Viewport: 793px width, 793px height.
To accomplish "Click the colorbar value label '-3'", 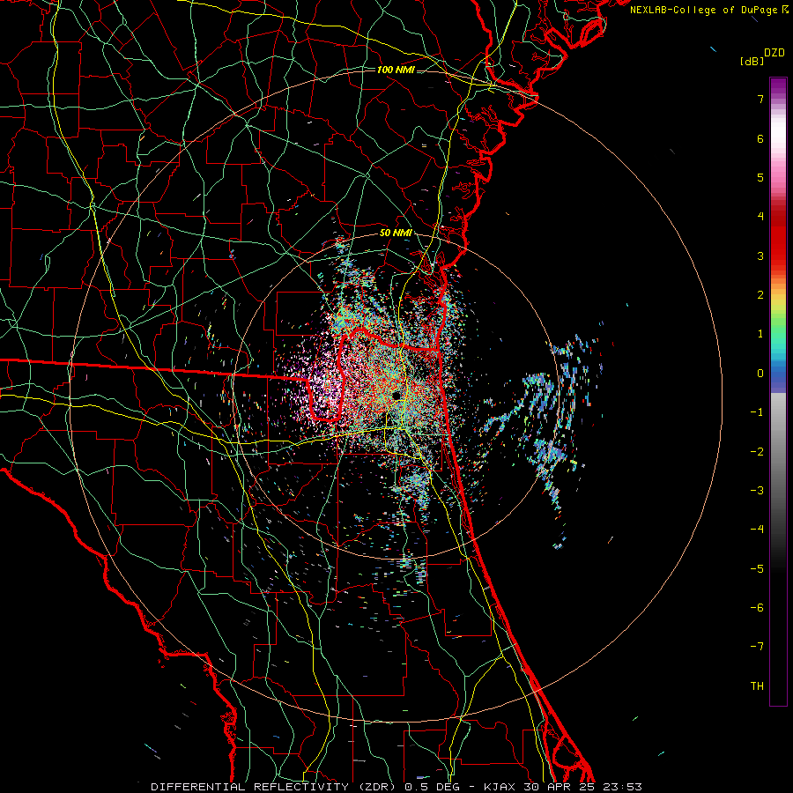I will pyautogui.click(x=757, y=491).
